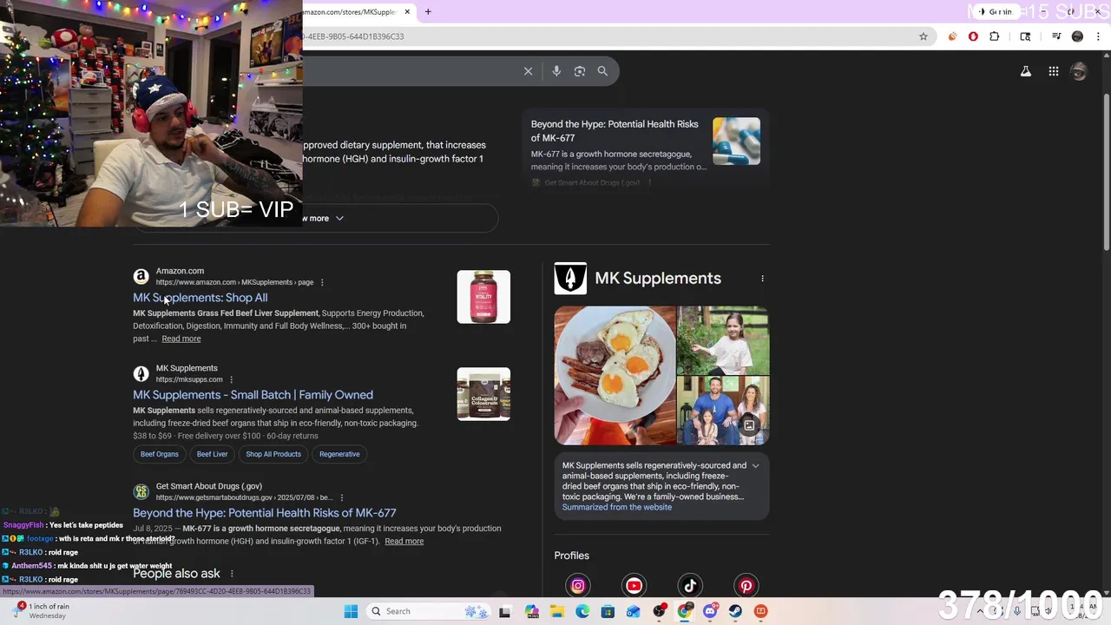The width and height of the screenshot is (1111, 625).
Task: Click 'Read more' under the MK-677 result
Action: point(404,541)
